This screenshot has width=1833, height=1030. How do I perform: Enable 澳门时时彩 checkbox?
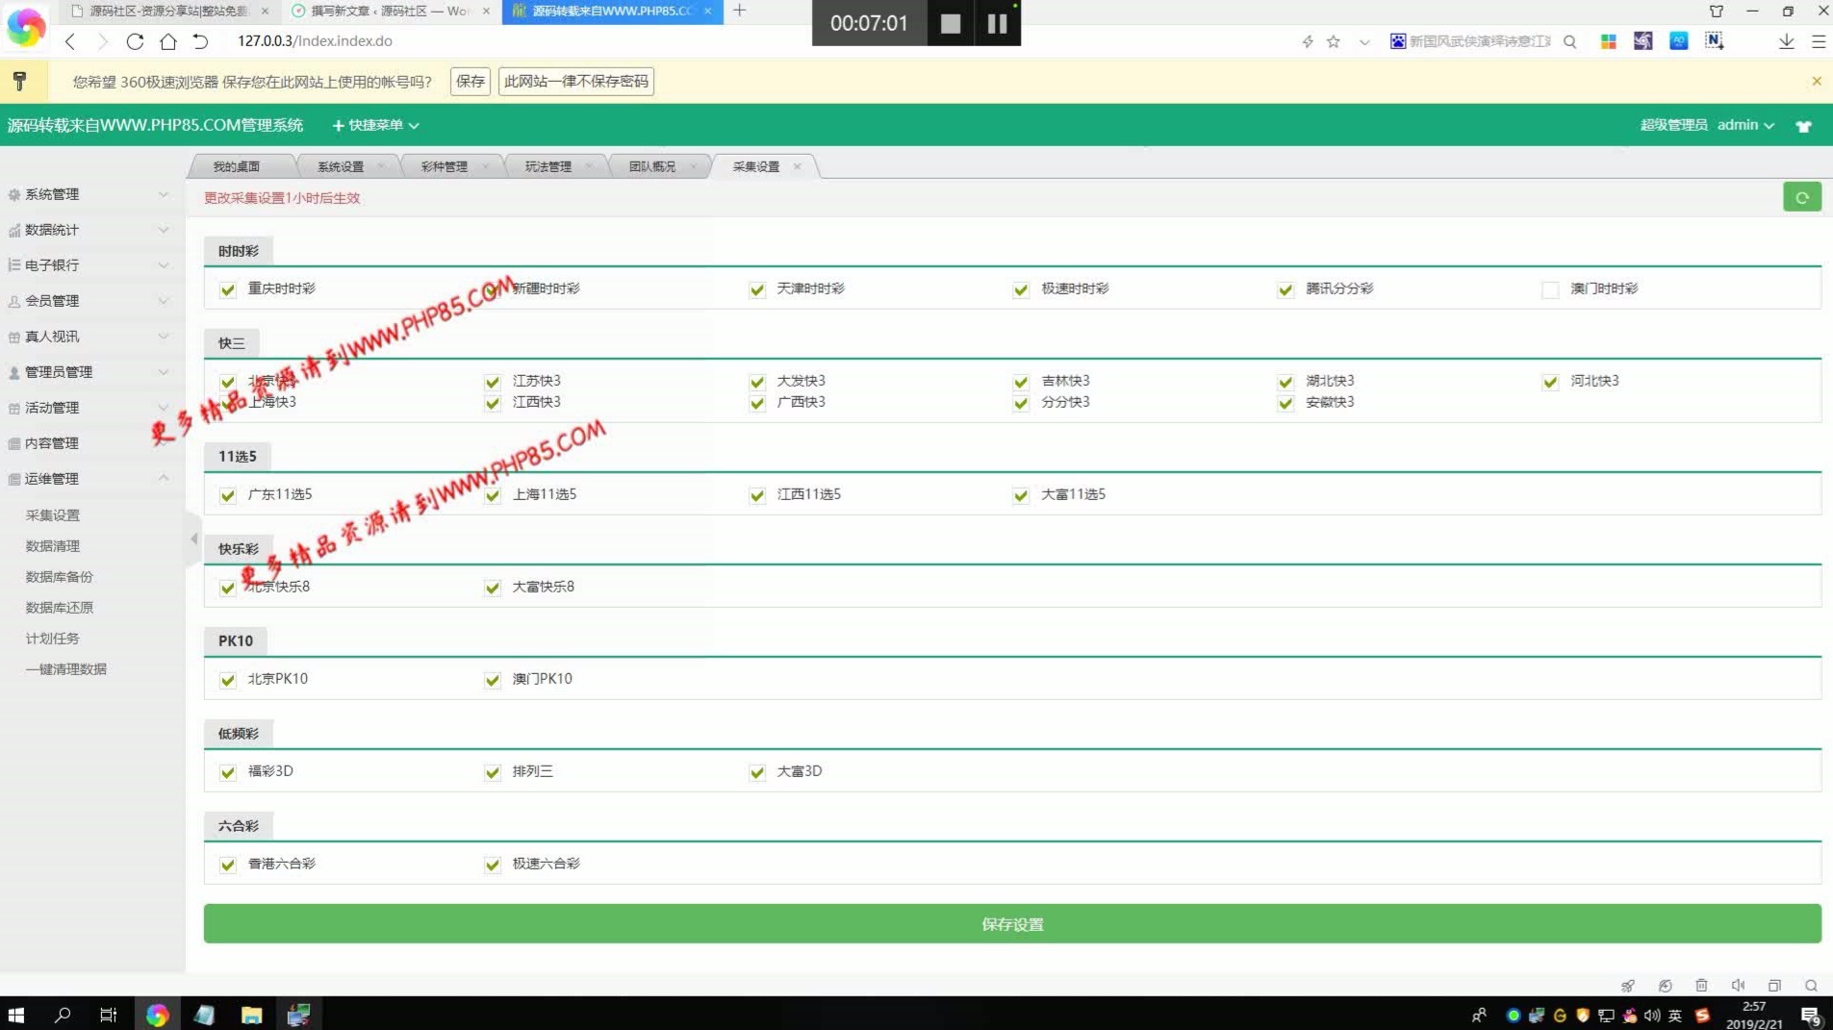(1550, 289)
